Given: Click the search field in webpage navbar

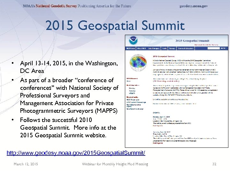Looking at the screenshot, I should pos(214,48).
